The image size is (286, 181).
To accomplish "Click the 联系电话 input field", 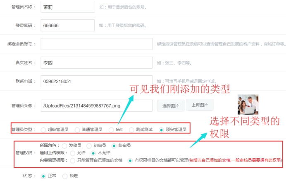I will point(96,81).
